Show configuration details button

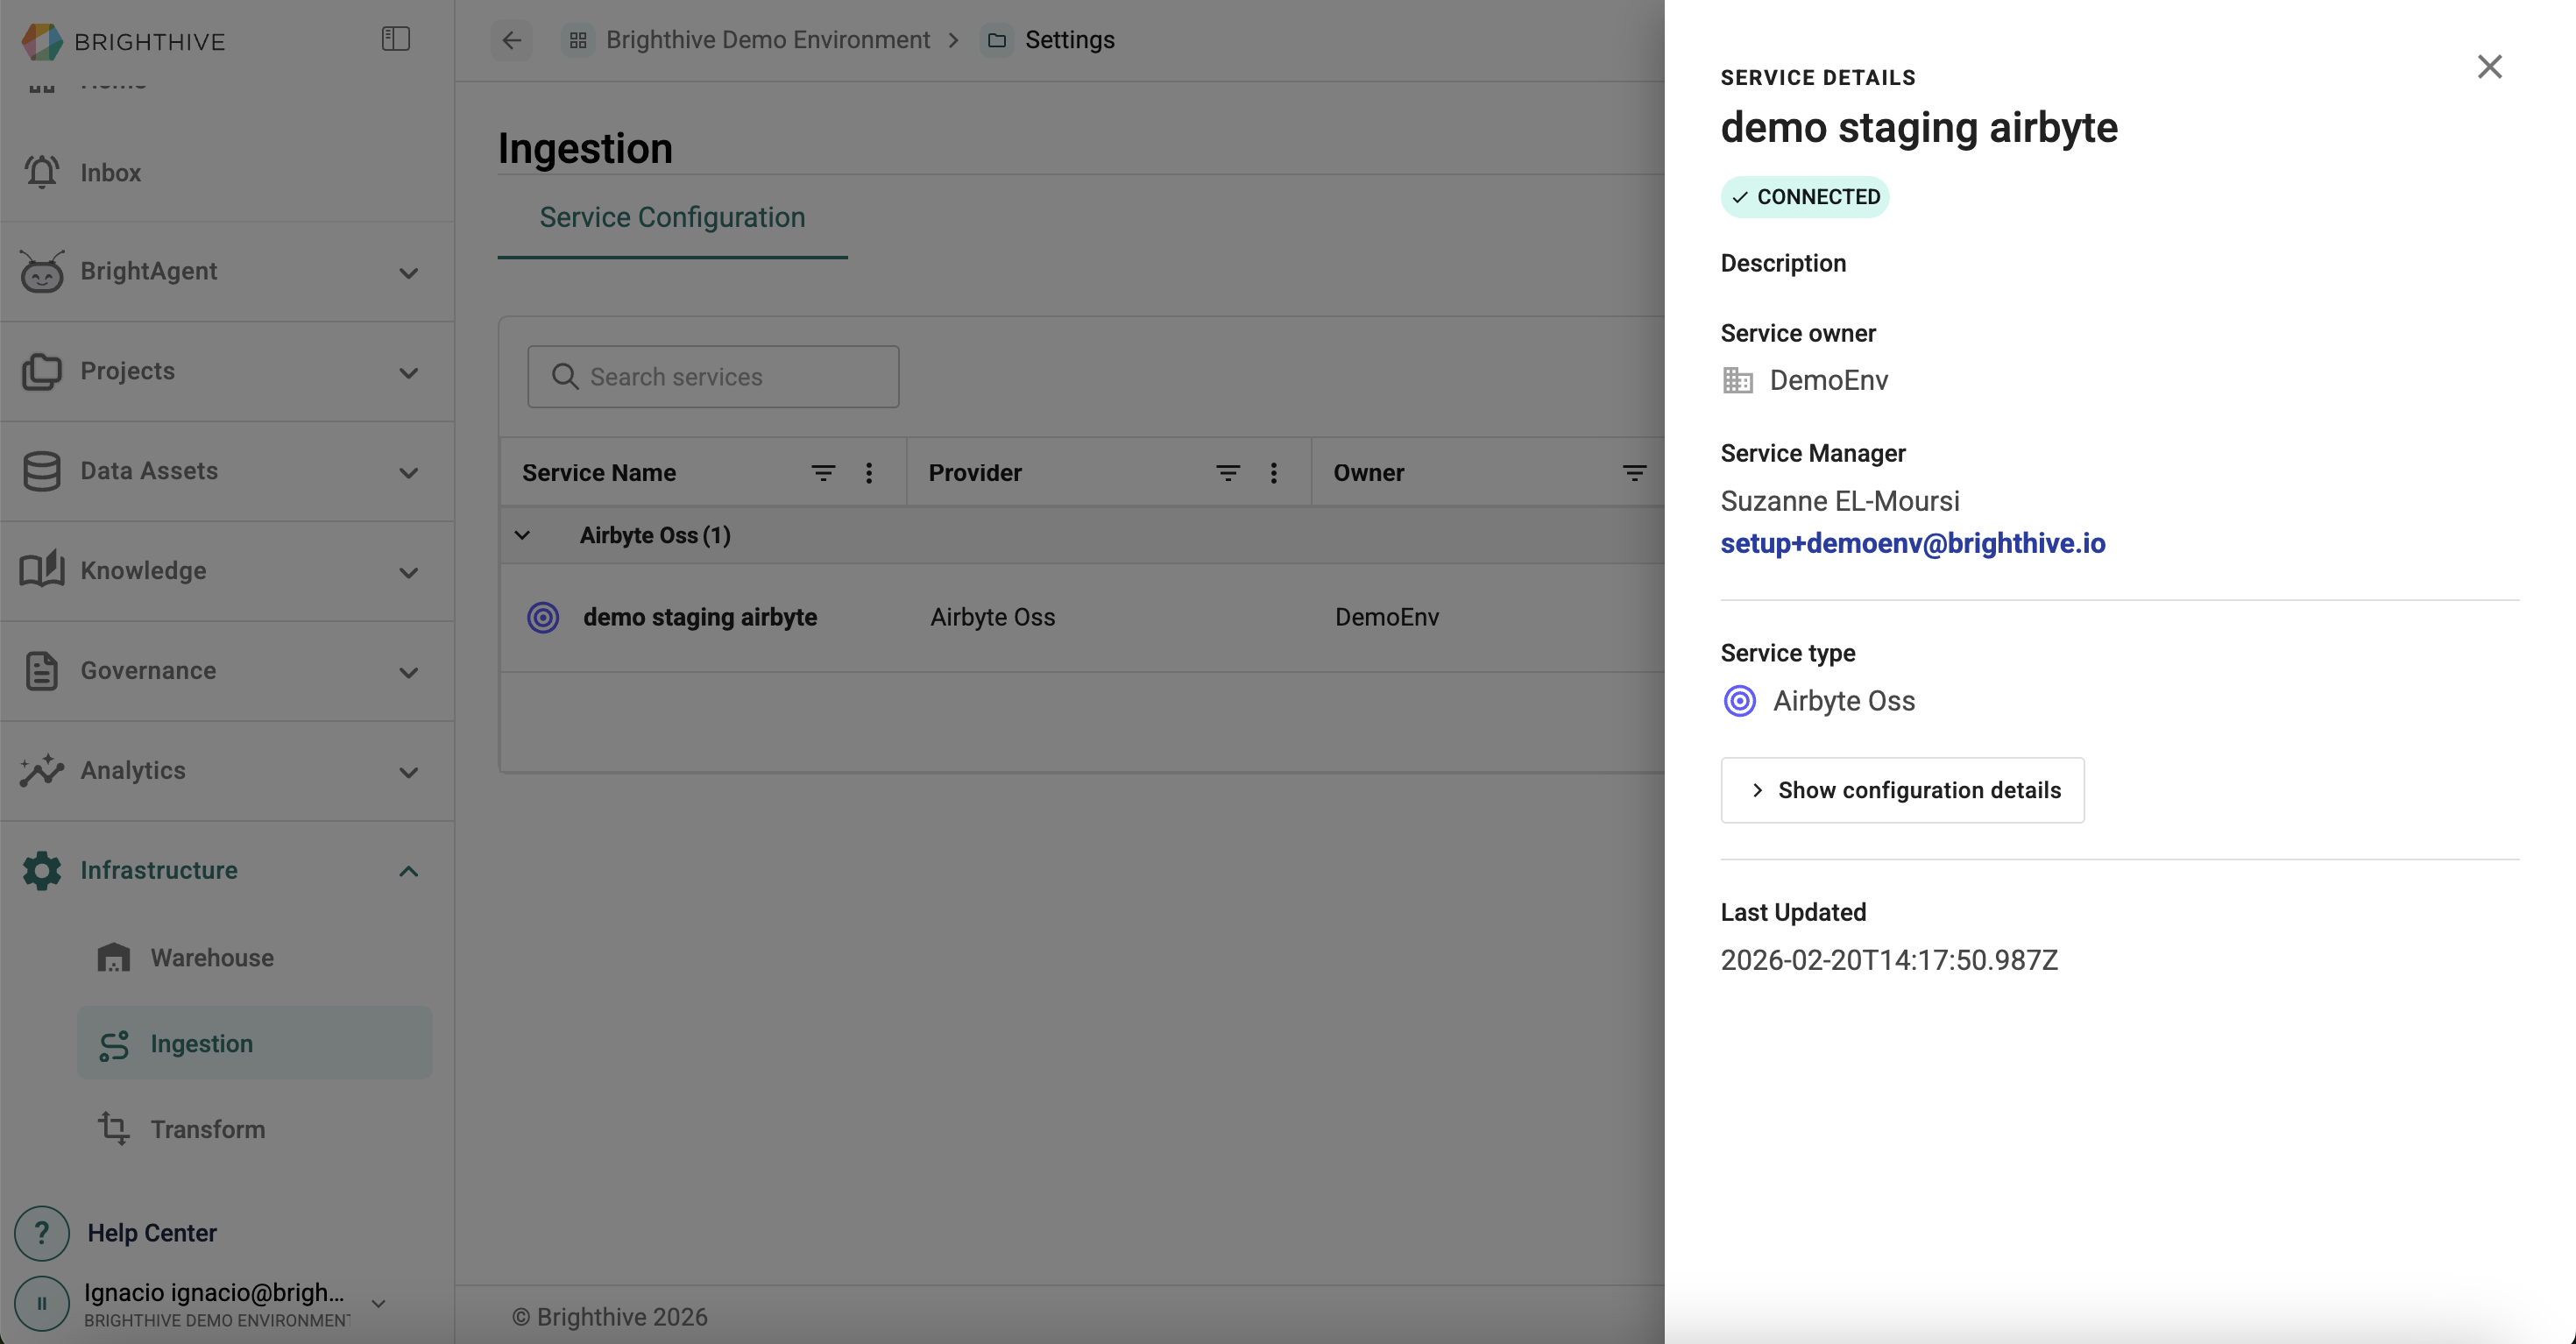click(x=1902, y=790)
